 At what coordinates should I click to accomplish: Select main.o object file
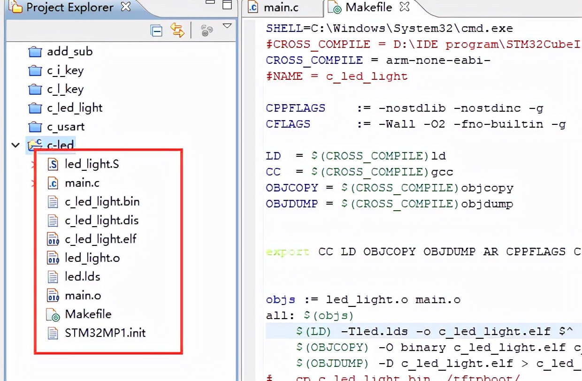coord(83,296)
